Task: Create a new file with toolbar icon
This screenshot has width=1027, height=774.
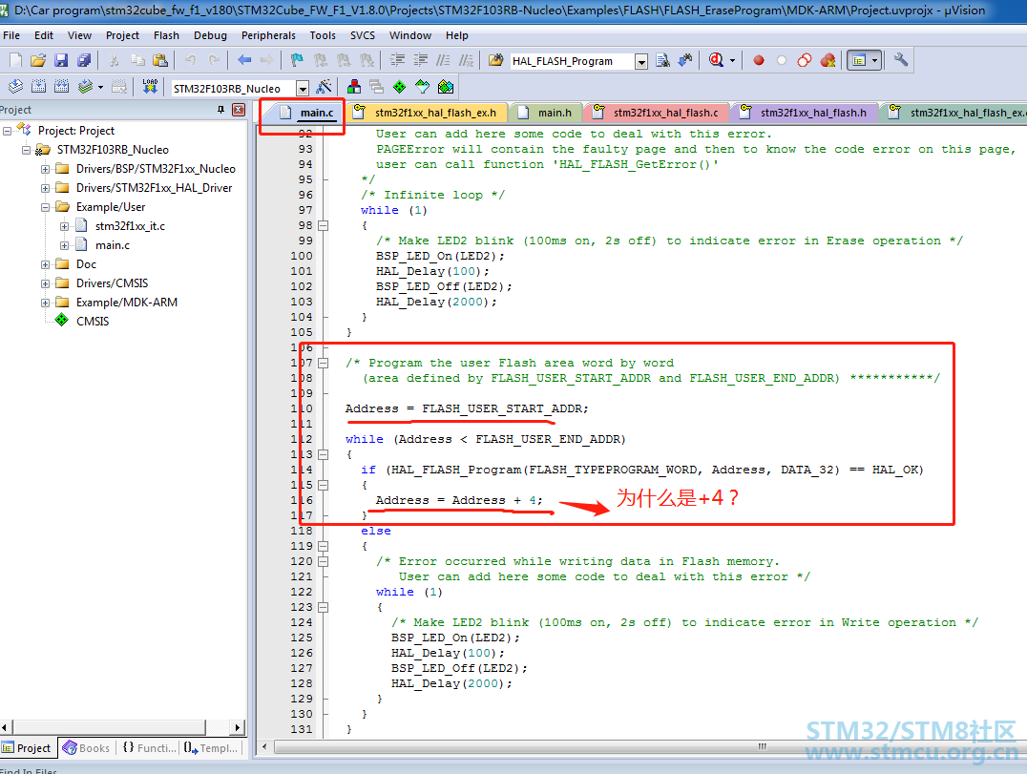Action: (15, 60)
